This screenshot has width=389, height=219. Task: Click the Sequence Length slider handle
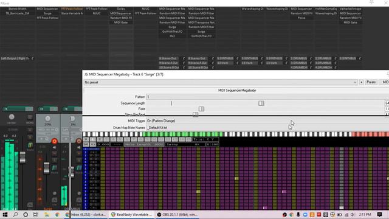coord(261,103)
